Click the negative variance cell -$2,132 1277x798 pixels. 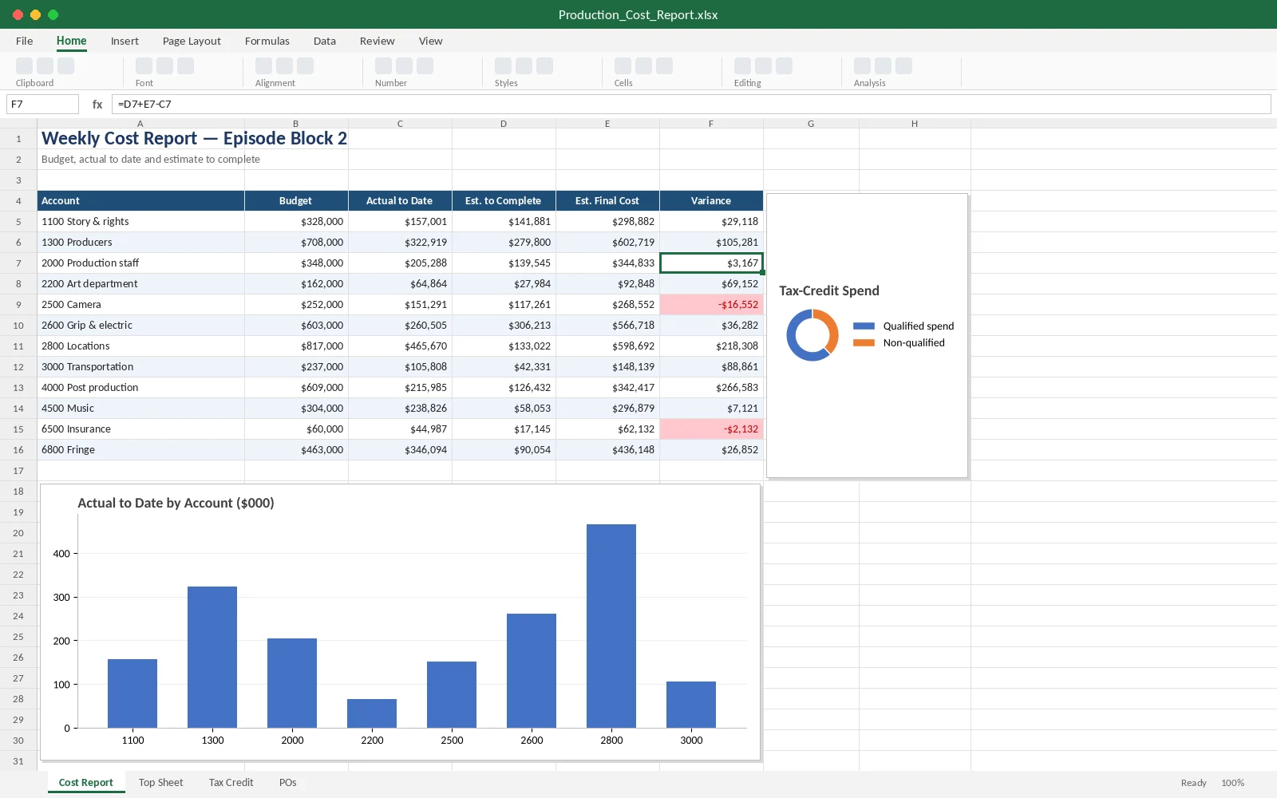[711, 429]
